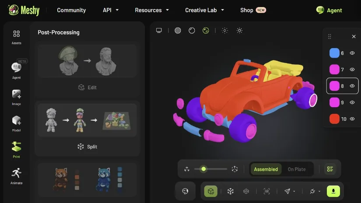
Task: Click the face helper icon button
Action: 186,191
